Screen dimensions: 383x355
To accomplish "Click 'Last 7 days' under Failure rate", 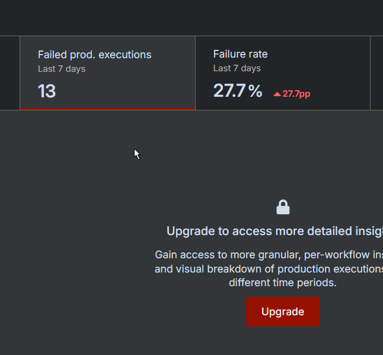I will click(x=237, y=68).
